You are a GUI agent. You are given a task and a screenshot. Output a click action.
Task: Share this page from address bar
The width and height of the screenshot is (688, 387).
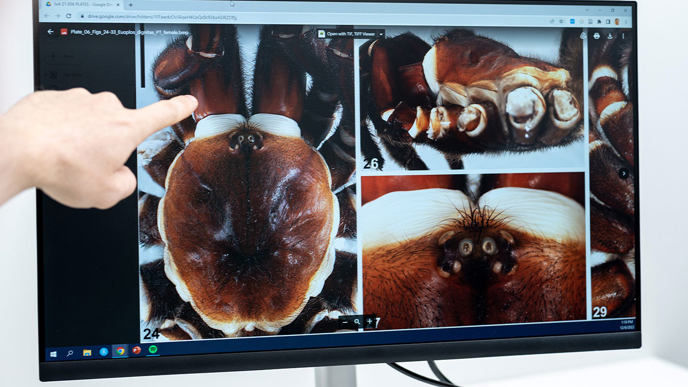(x=552, y=21)
